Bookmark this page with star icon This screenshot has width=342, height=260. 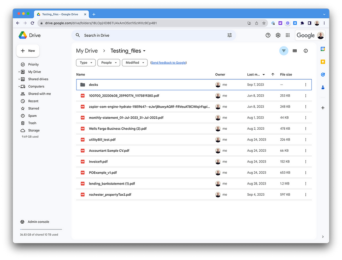pos(264,23)
